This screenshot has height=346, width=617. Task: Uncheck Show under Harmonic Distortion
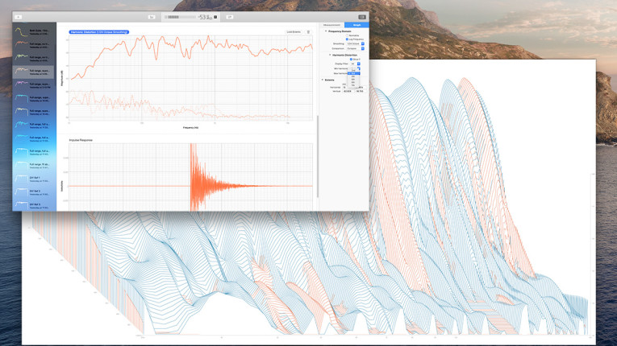352,59
